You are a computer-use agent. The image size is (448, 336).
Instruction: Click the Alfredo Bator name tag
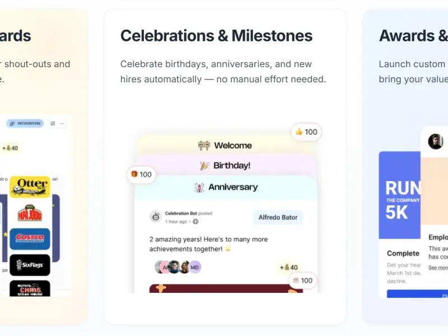[x=278, y=217]
